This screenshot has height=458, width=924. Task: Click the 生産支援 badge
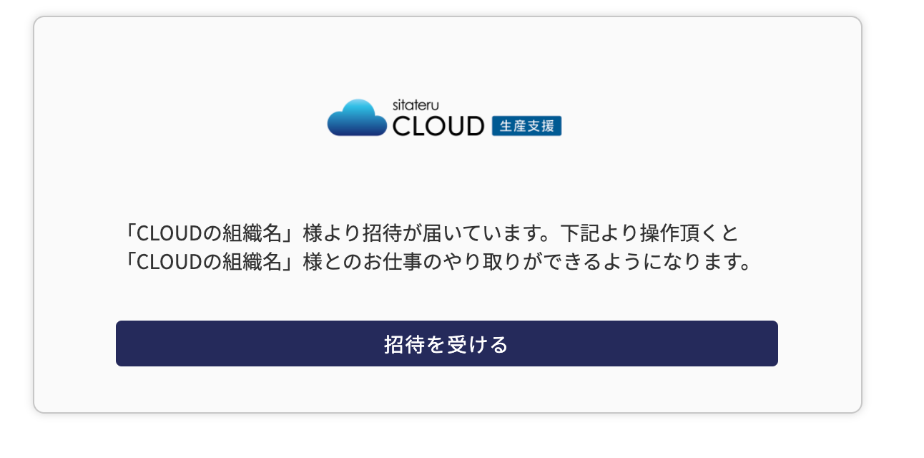pos(527,126)
